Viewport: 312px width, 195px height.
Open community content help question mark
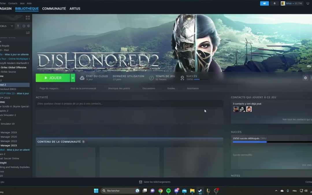(x=83, y=142)
